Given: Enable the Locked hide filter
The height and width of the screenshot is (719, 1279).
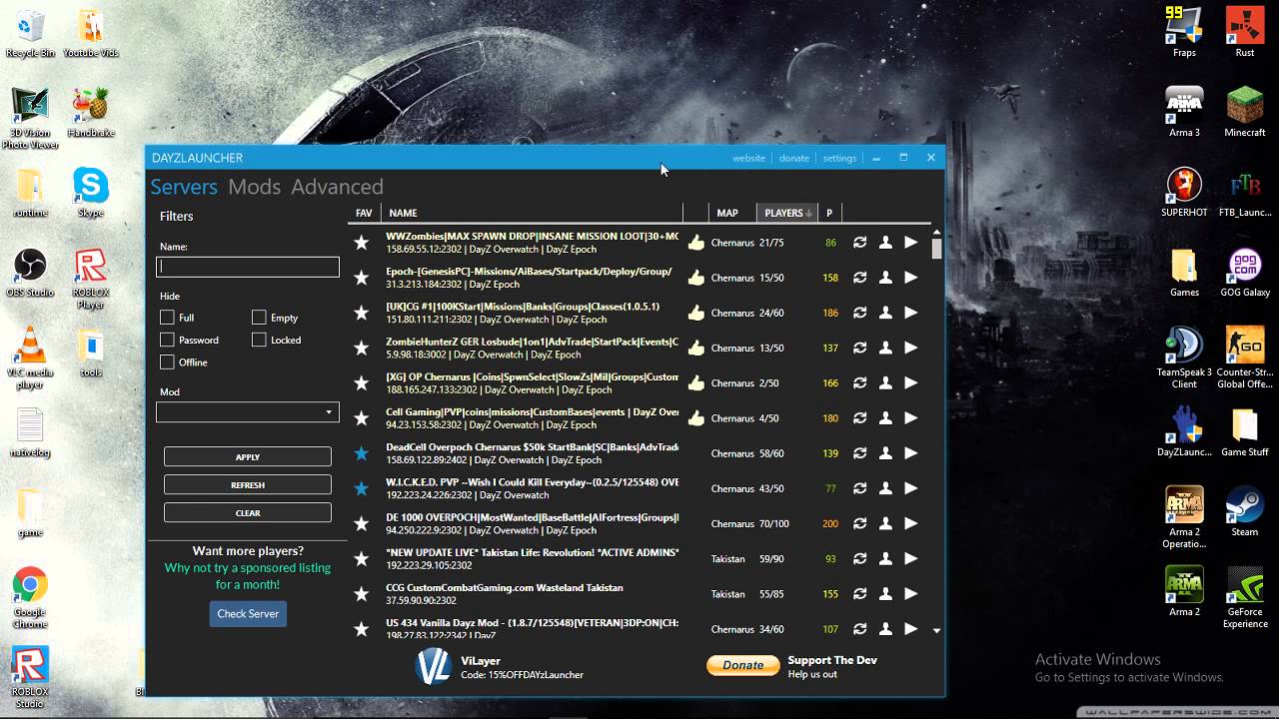Looking at the screenshot, I should 259,340.
